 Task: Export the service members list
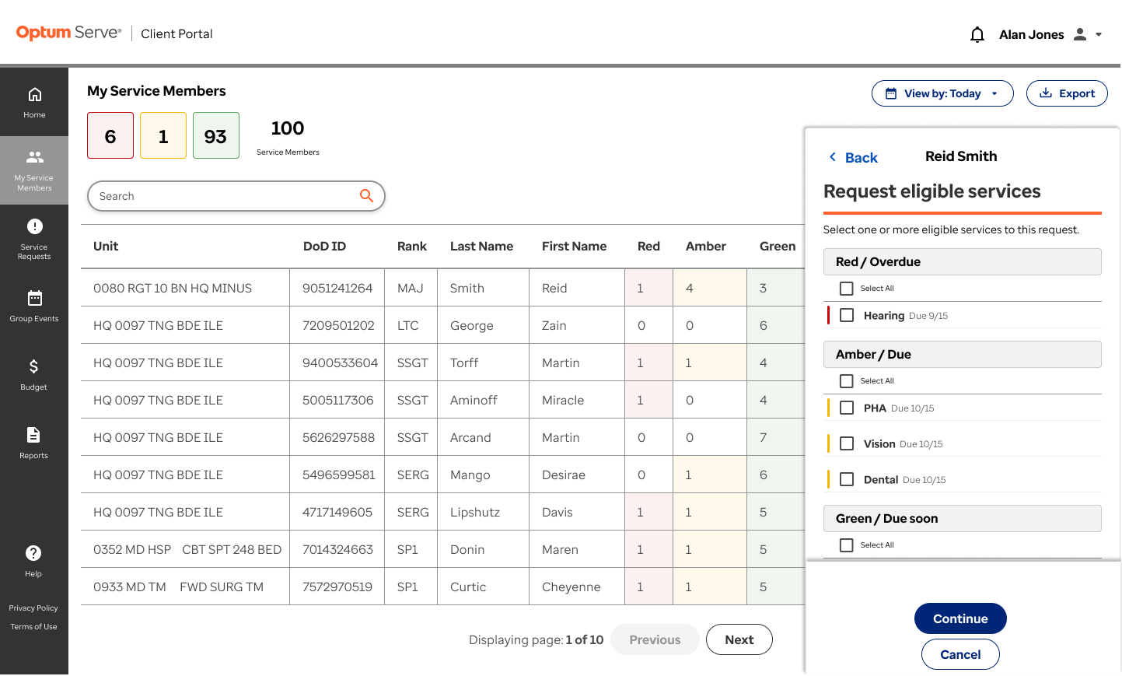click(1067, 93)
